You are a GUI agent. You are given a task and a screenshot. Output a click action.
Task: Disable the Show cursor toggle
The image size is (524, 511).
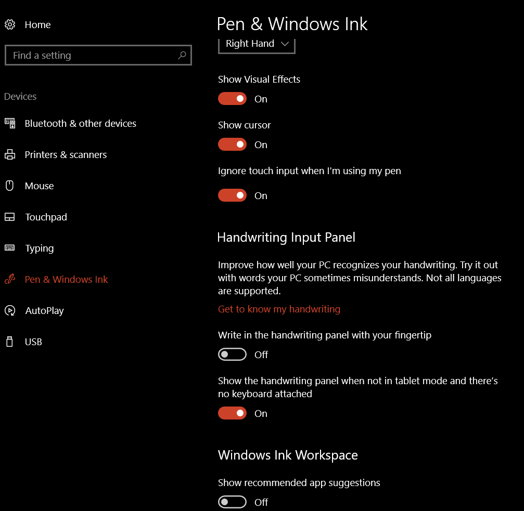(x=232, y=145)
